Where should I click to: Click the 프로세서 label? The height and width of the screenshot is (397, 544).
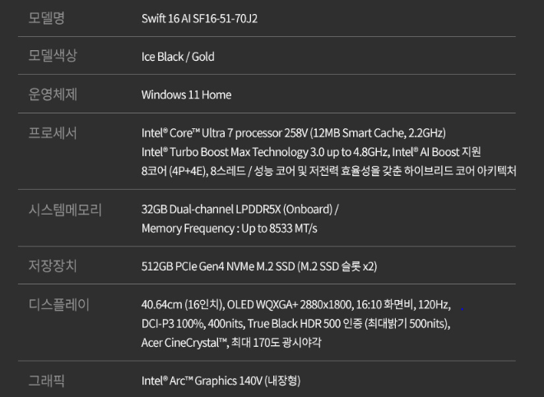click(x=53, y=133)
